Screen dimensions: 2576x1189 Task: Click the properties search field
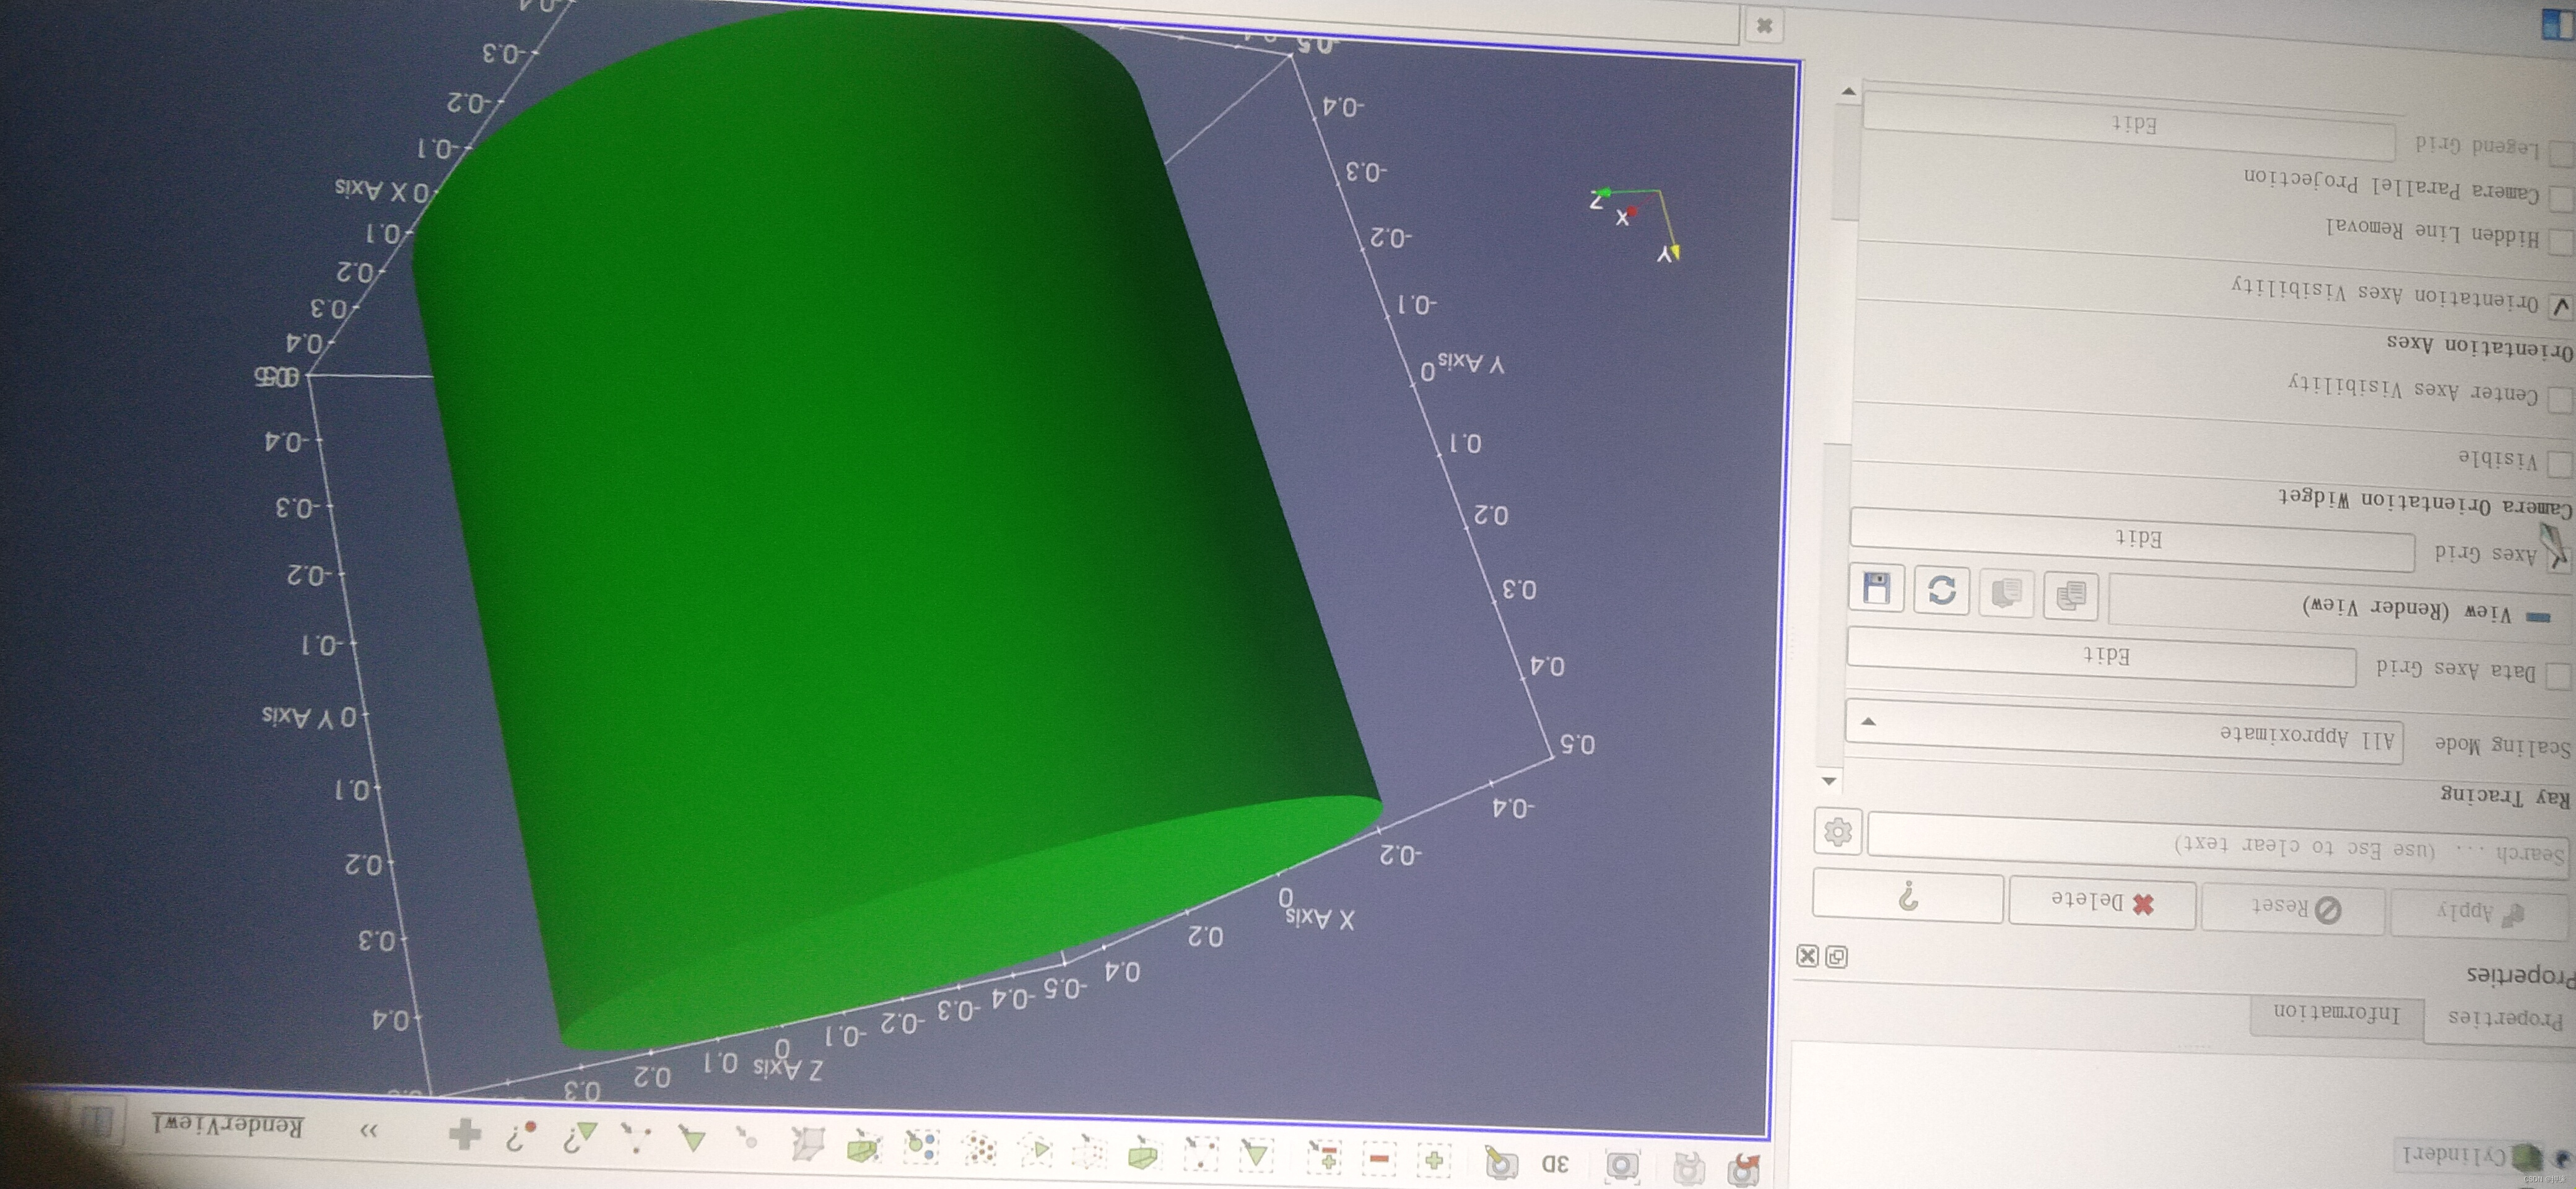click(2217, 845)
